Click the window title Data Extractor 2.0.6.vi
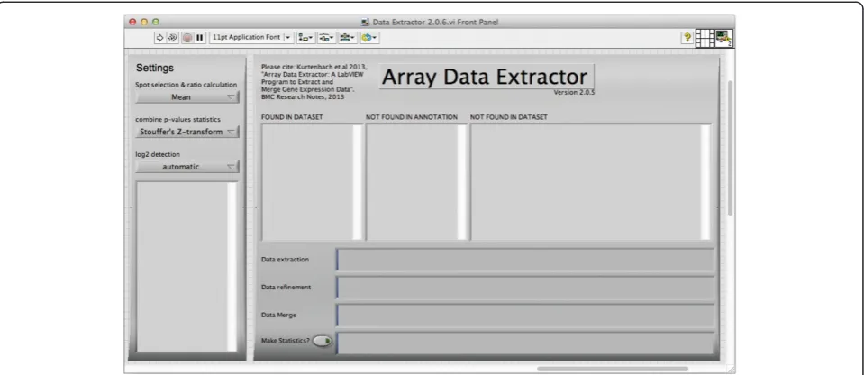This screenshot has width=864, height=375. point(435,22)
